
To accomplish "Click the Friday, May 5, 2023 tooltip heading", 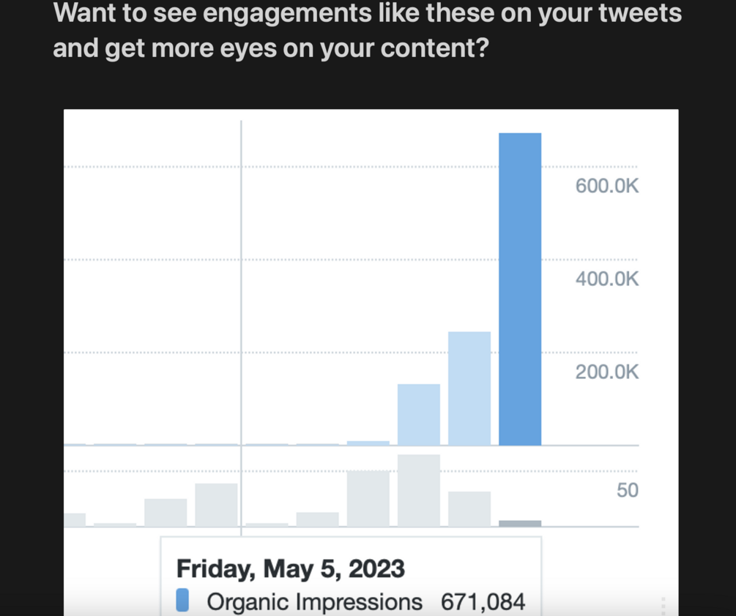I will 290,568.
